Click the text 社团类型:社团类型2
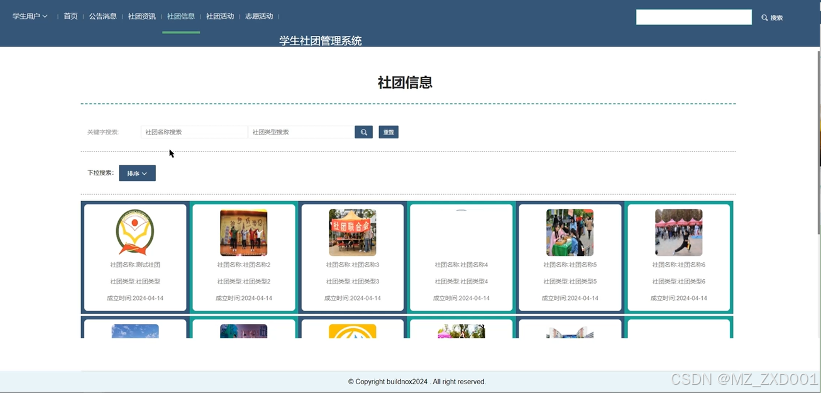This screenshot has height=393, width=821. pyautogui.click(x=244, y=281)
